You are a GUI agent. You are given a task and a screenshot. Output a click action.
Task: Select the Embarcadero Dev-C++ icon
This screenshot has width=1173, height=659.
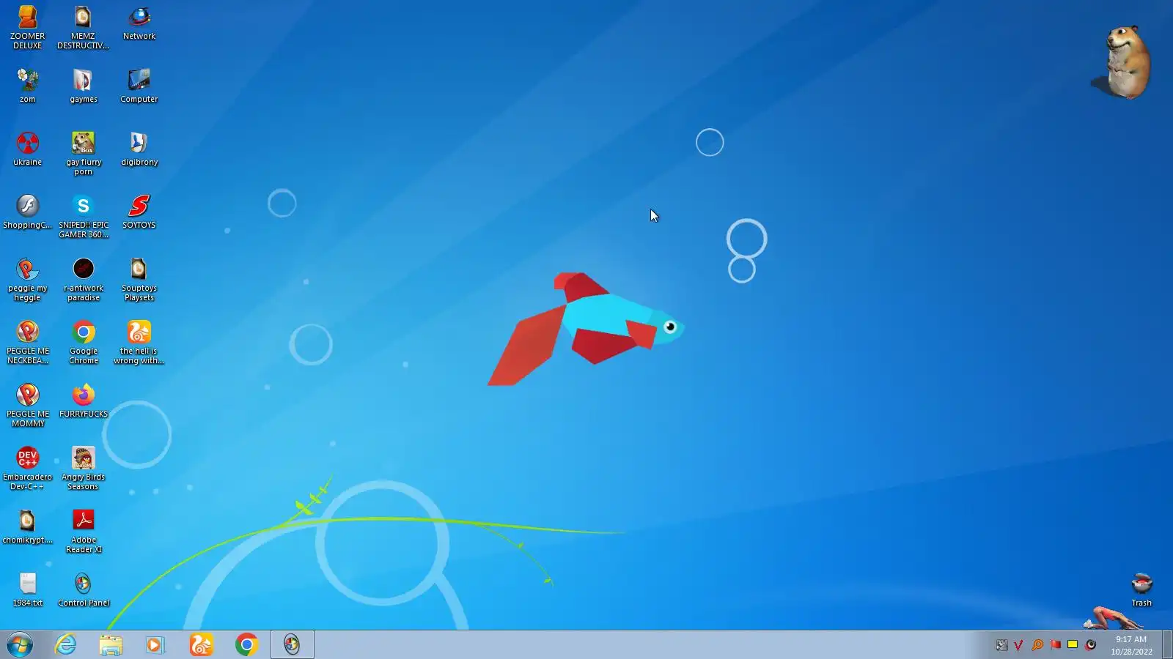point(27,468)
